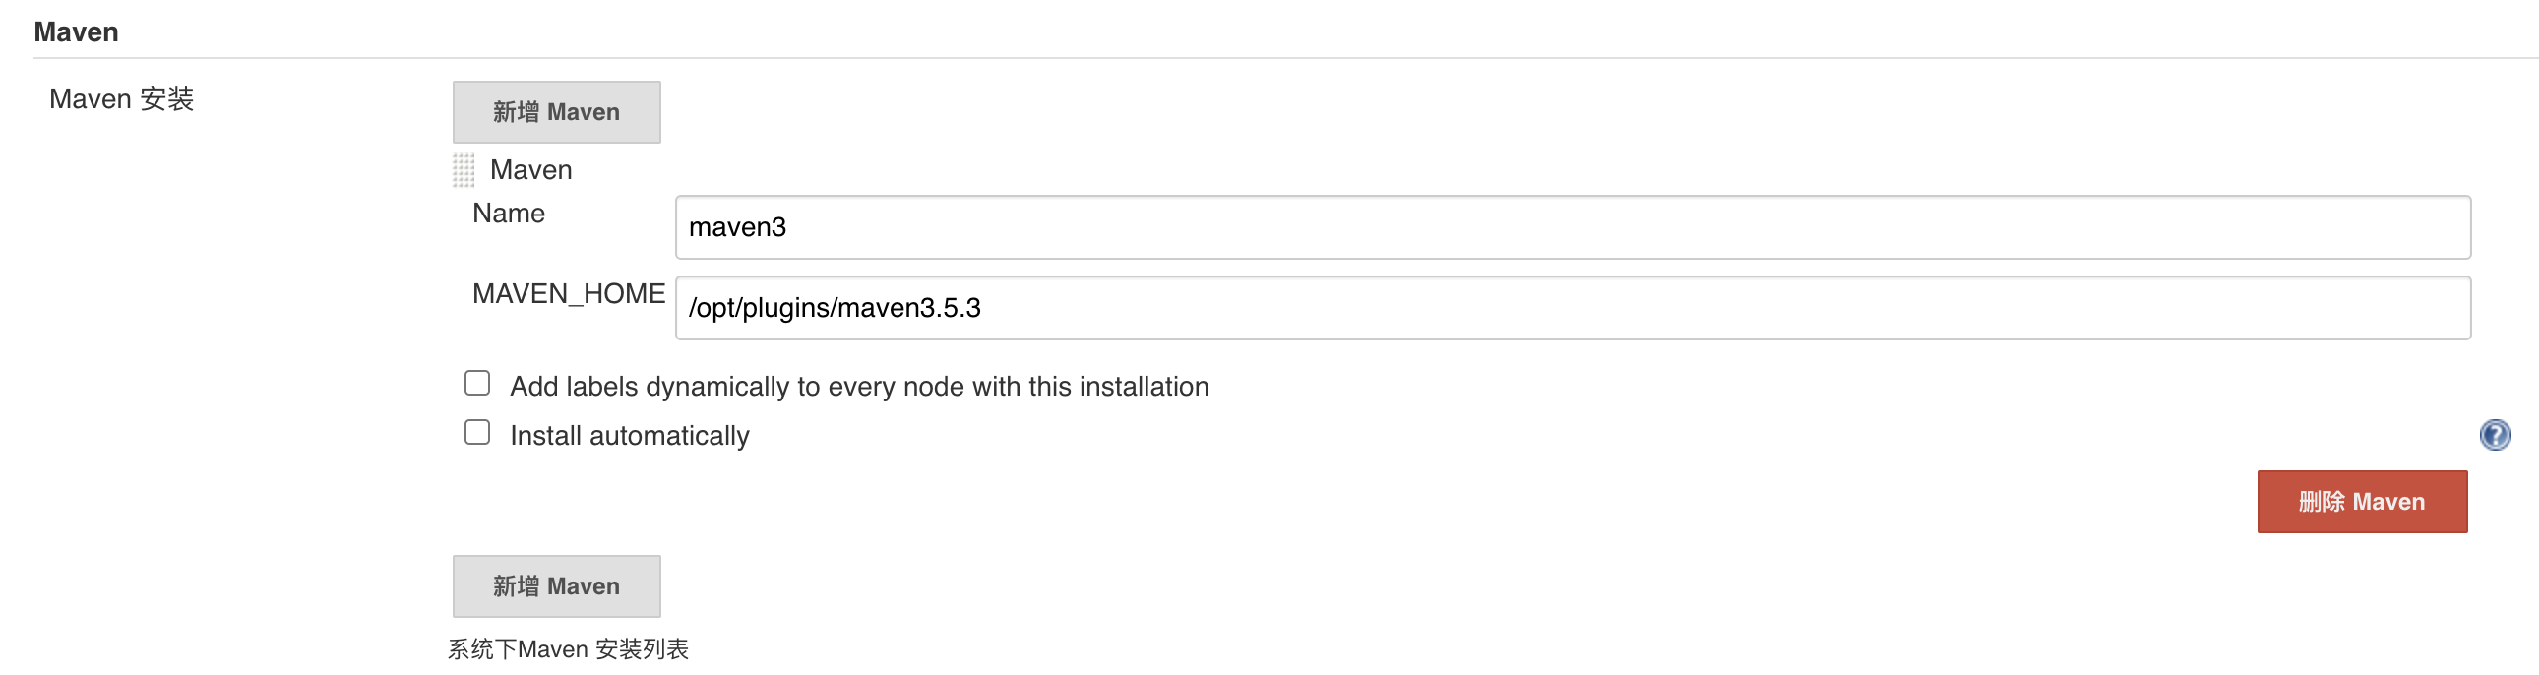Click the Maven title beside drag handle
Screen dimensions: 2539x675
click(530, 170)
